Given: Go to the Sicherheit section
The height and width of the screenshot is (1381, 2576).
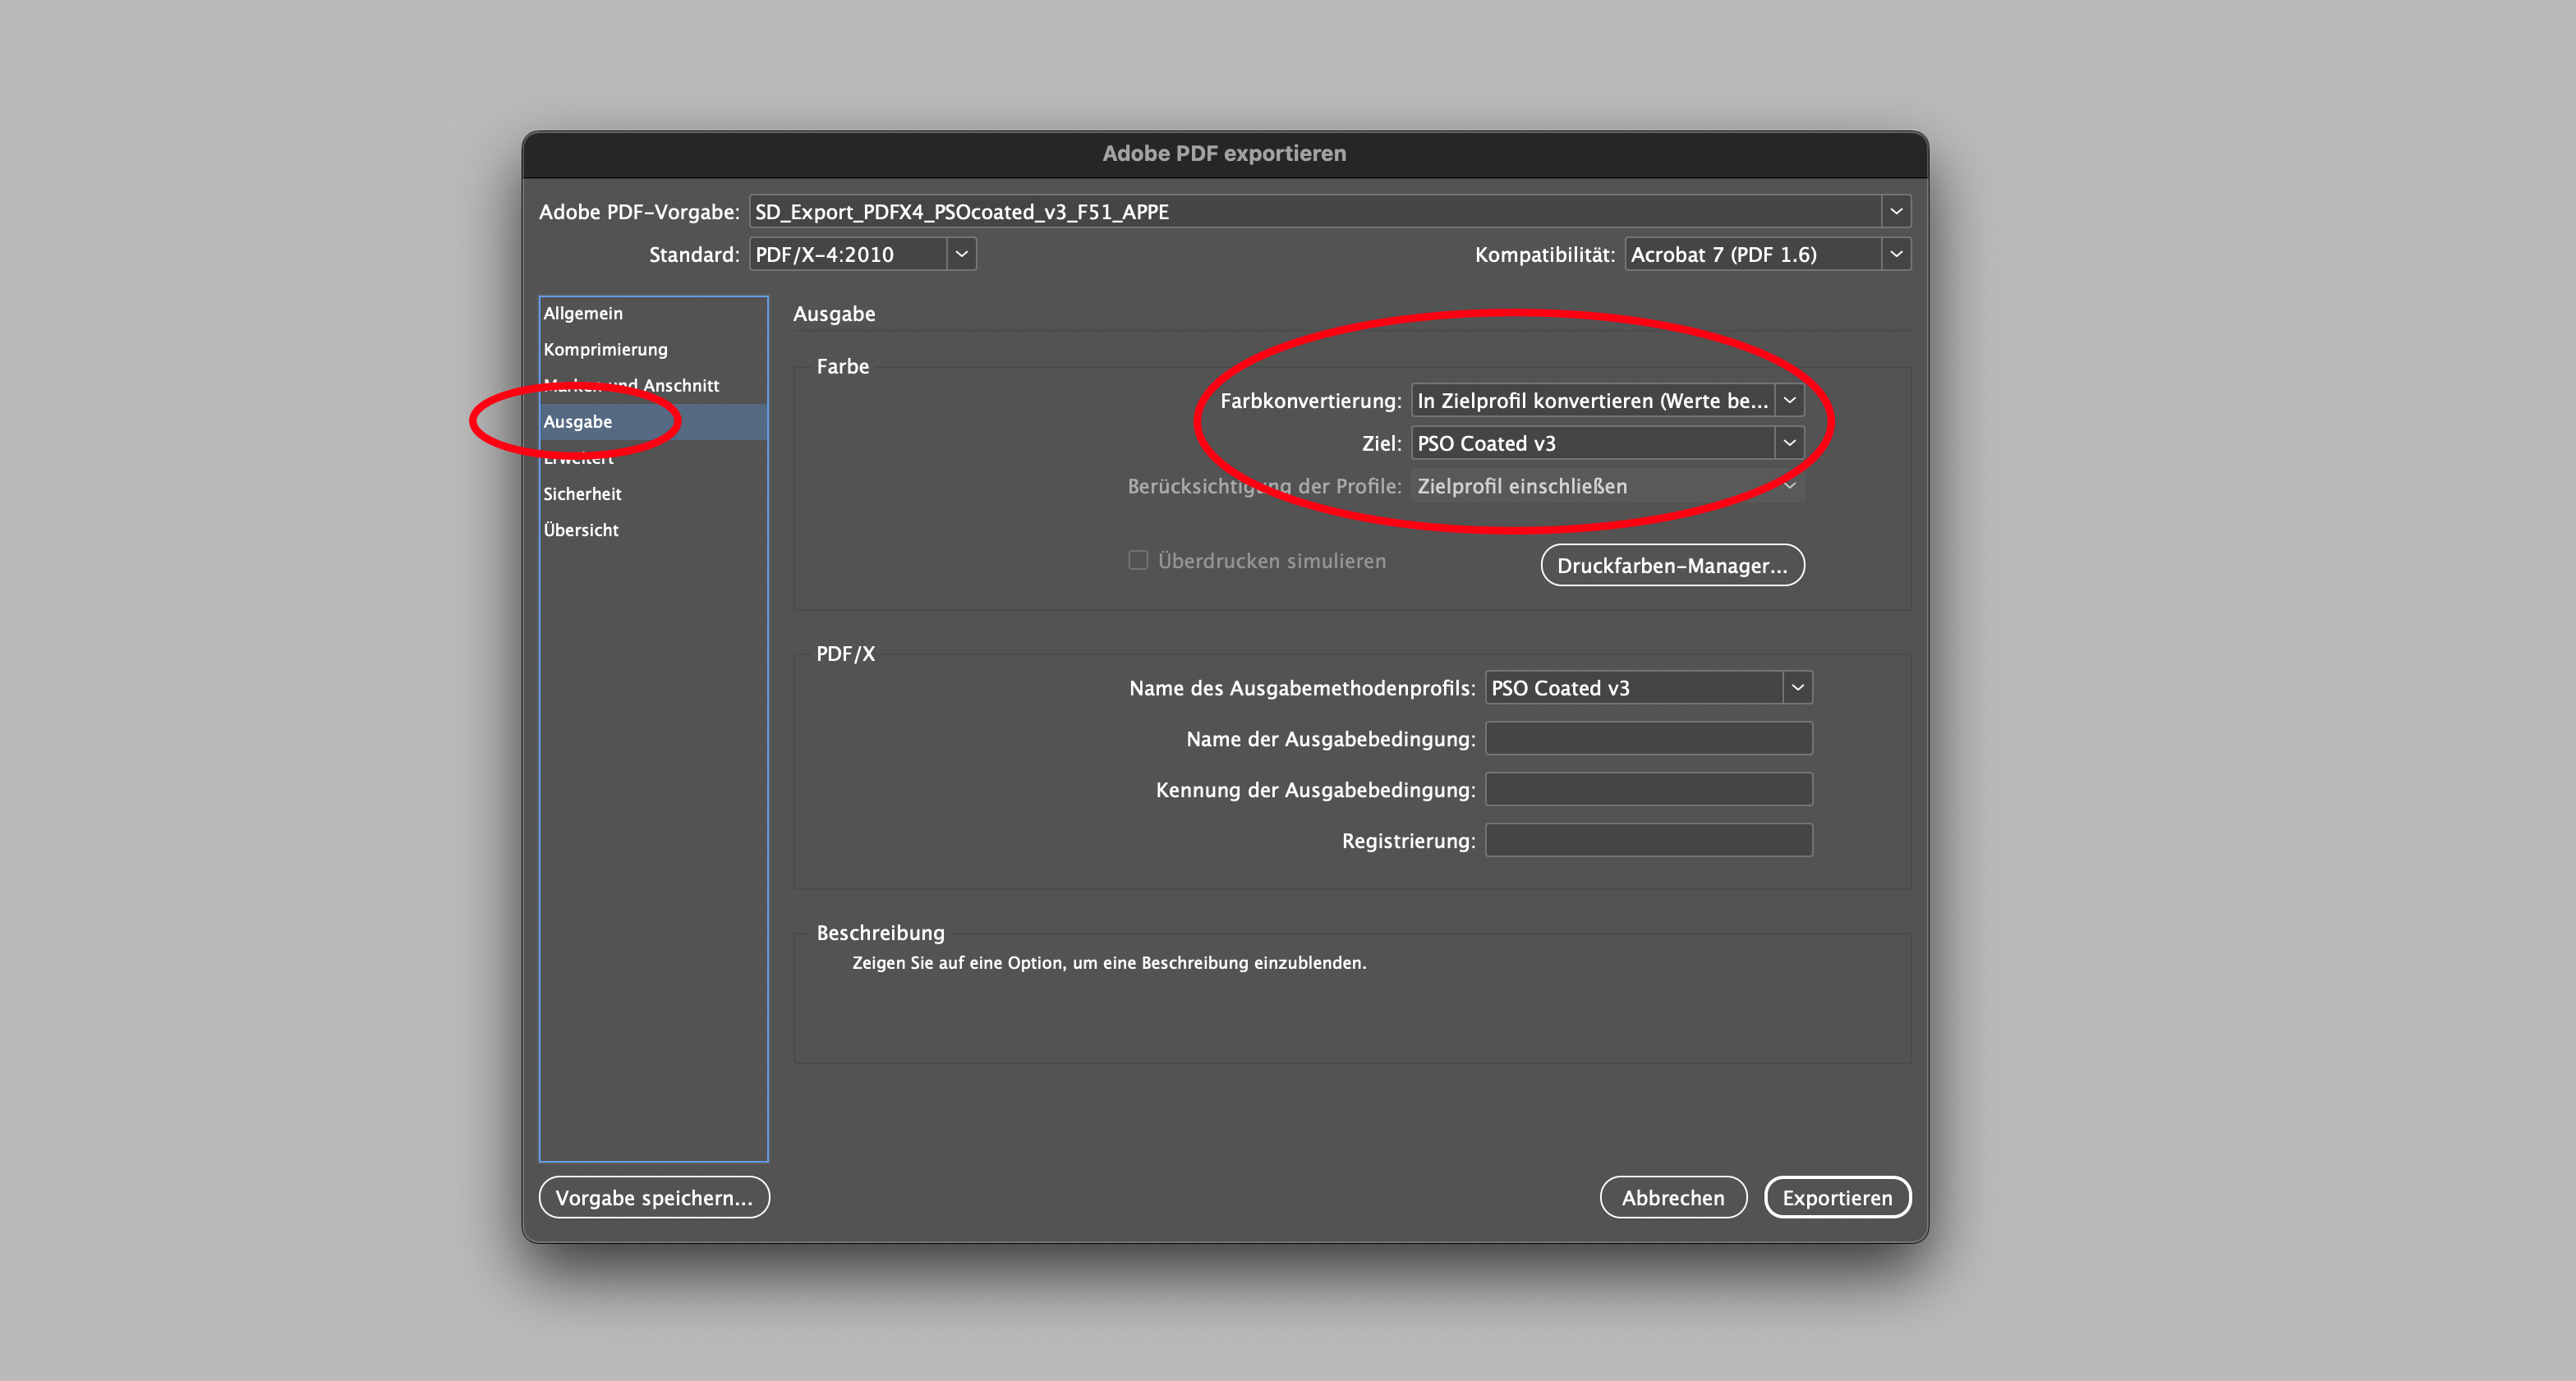Looking at the screenshot, I should click(582, 493).
